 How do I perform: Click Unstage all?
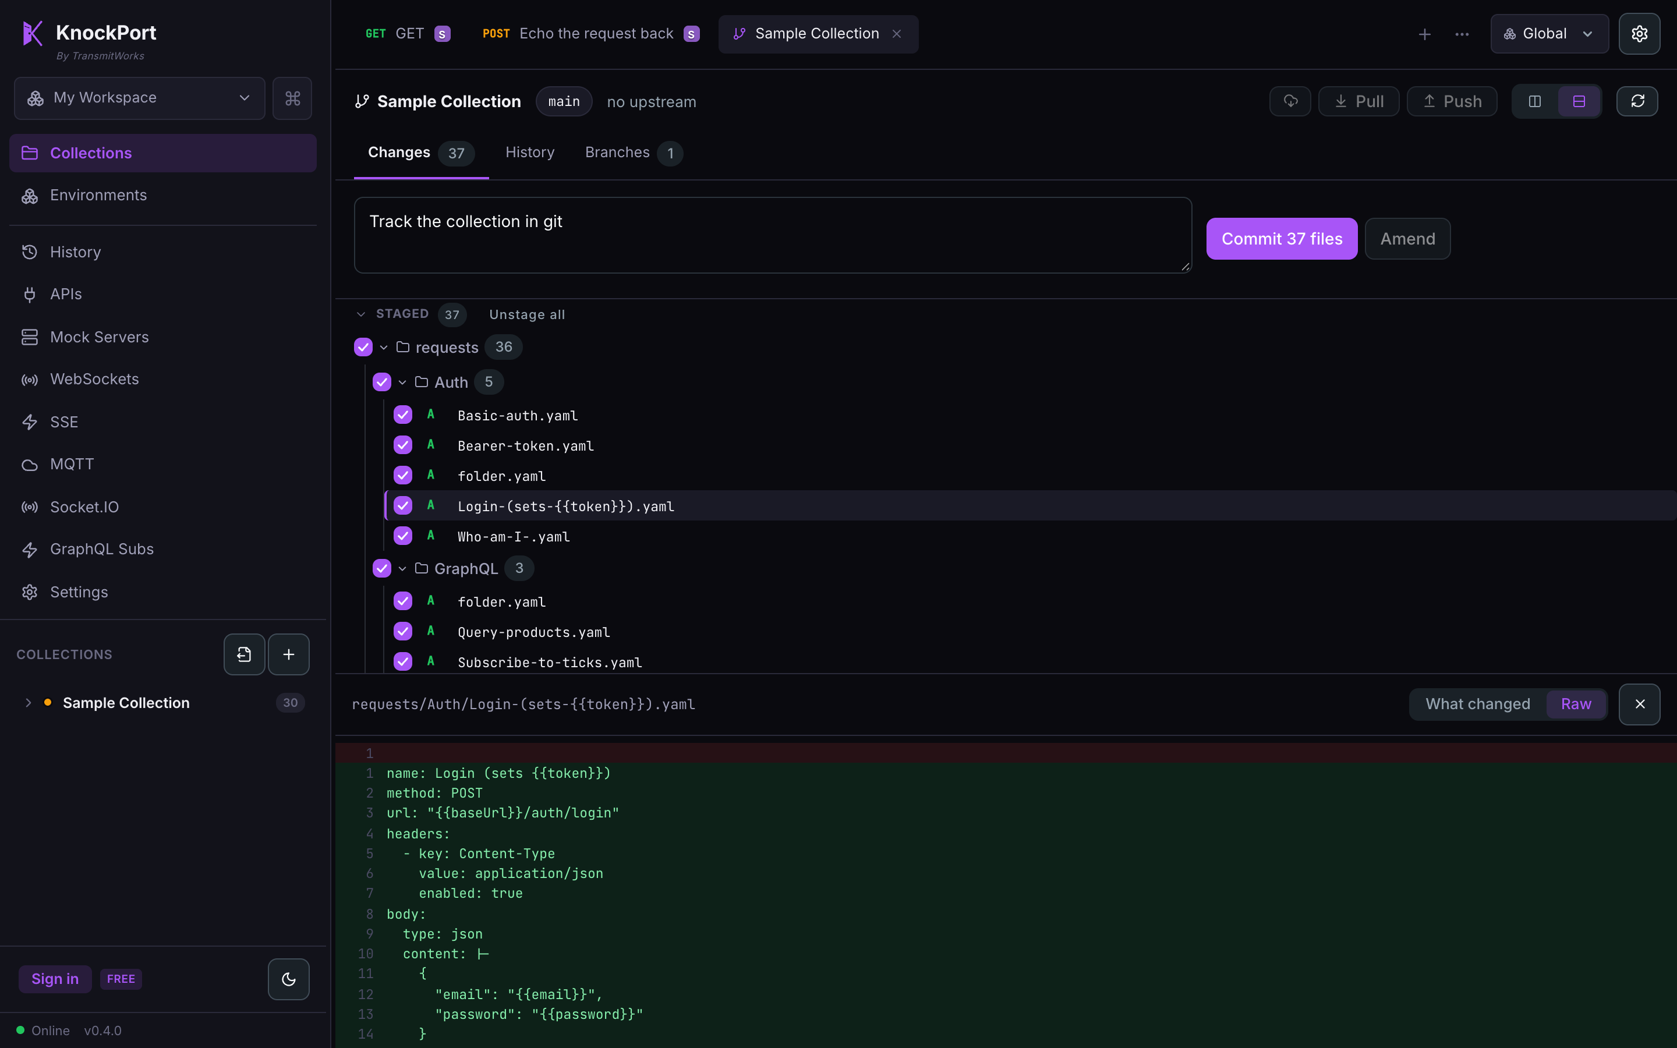pos(528,314)
